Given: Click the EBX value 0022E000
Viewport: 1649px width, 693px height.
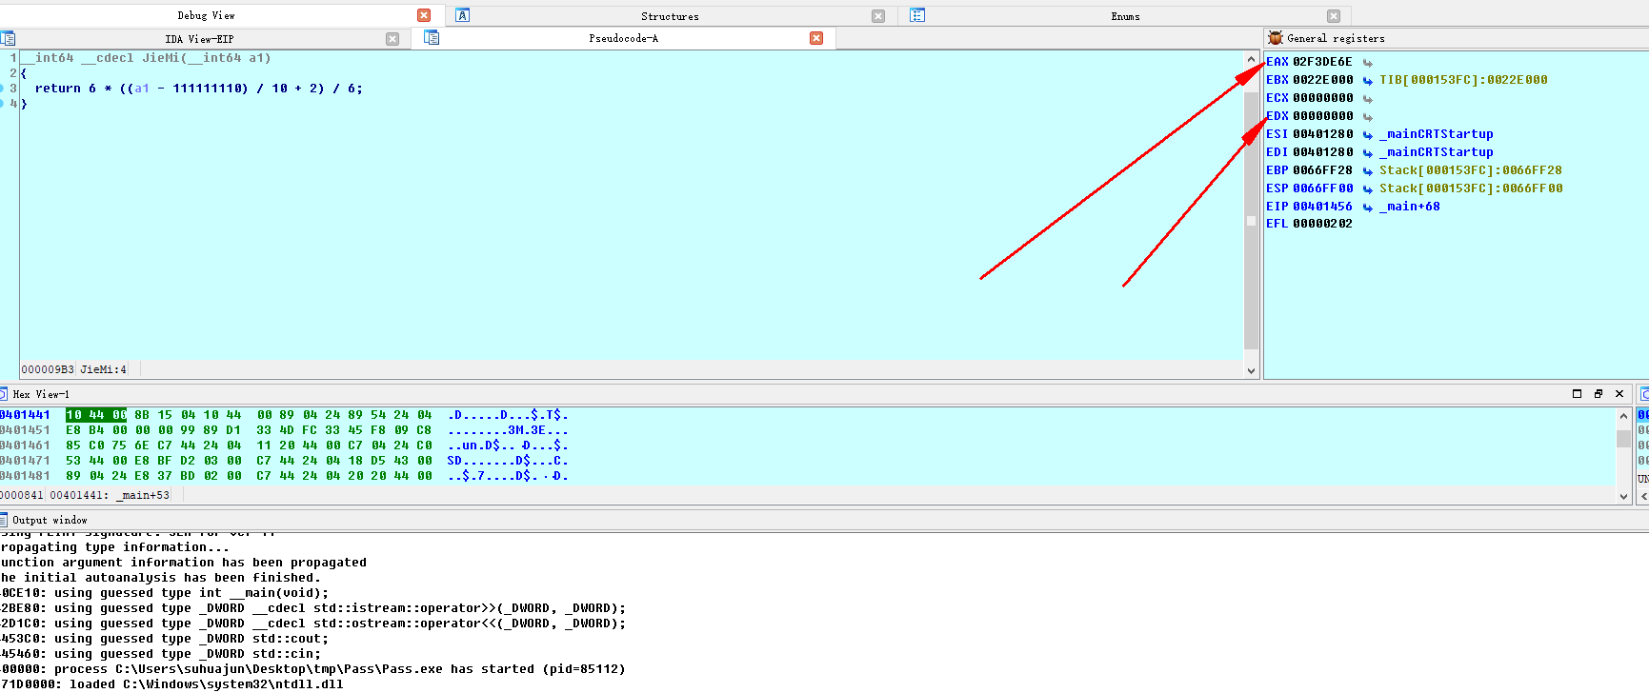Looking at the screenshot, I should point(1322,80).
